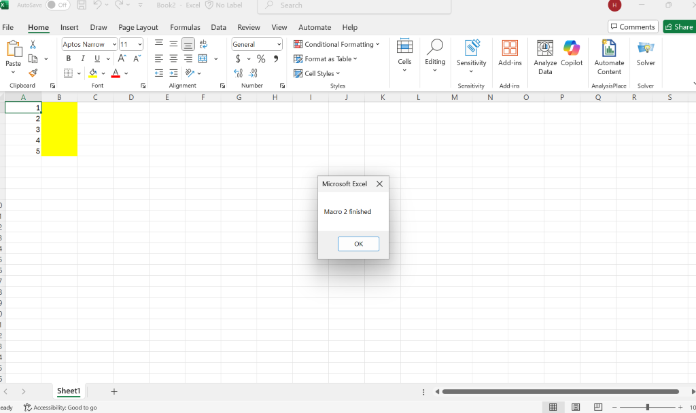Open the Cells button

click(404, 56)
